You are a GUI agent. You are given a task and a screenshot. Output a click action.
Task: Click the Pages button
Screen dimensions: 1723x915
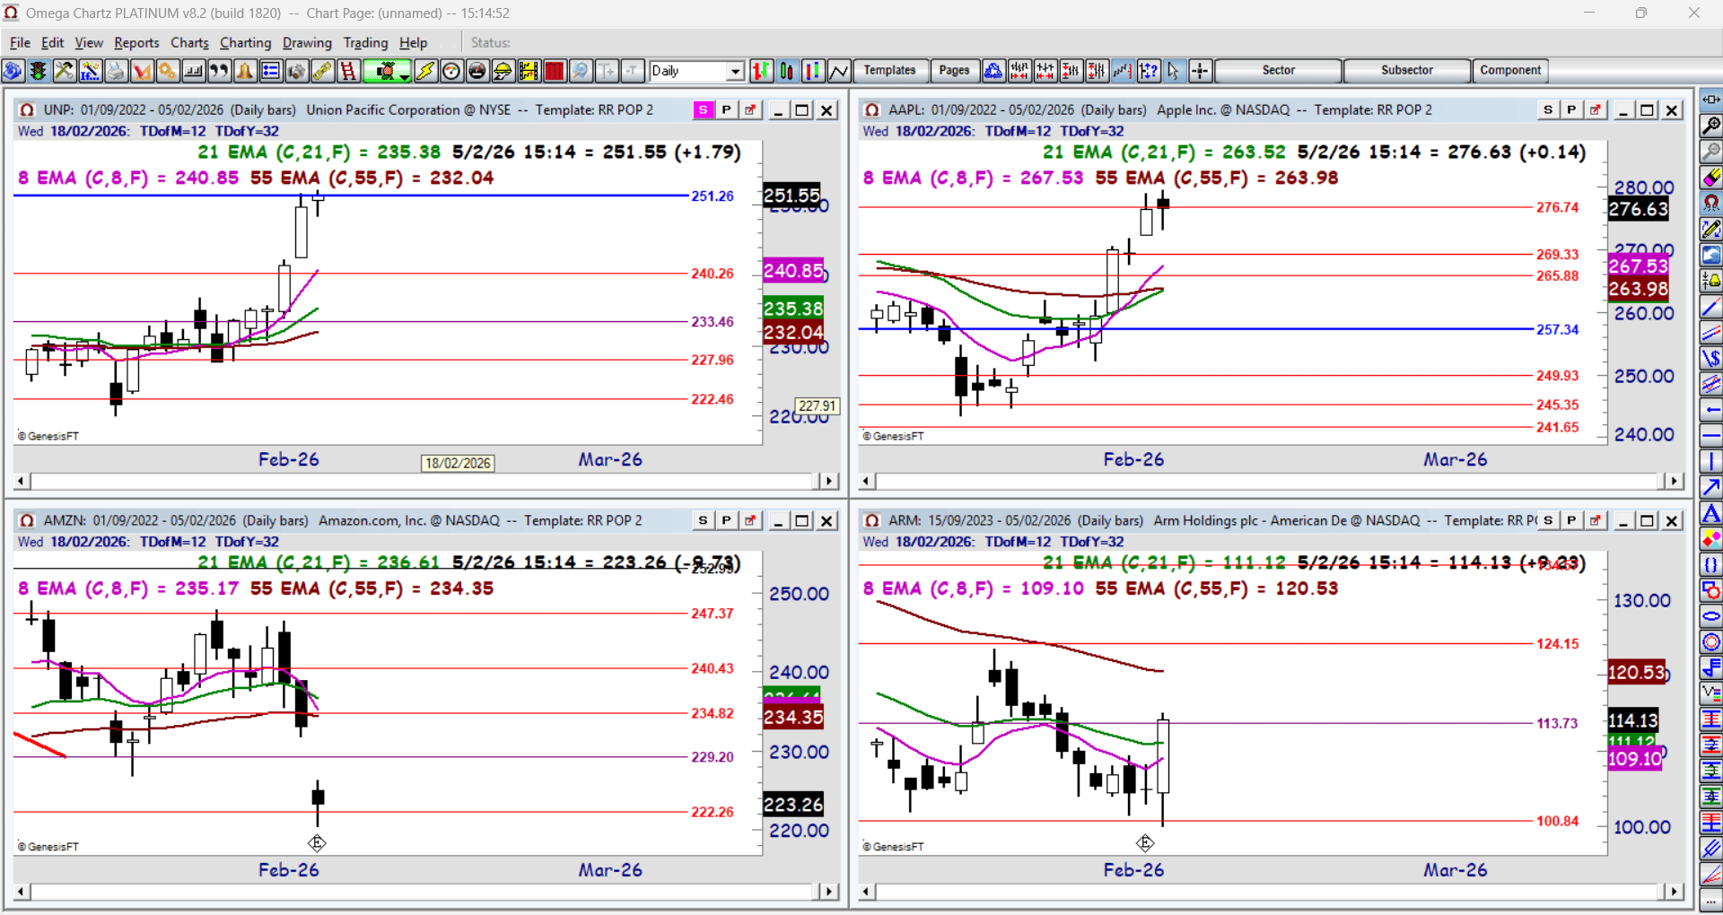[x=954, y=71]
